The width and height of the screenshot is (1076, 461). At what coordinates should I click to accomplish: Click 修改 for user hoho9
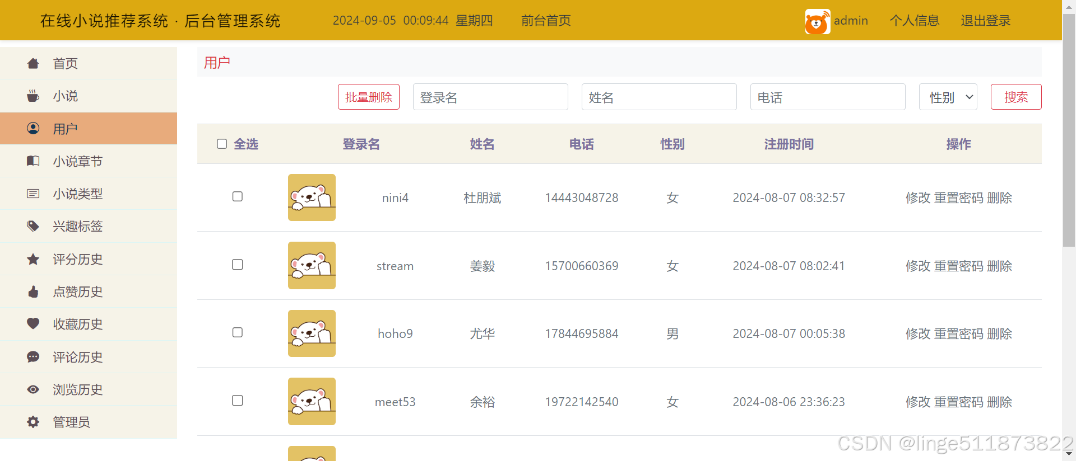pyautogui.click(x=918, y=333)
